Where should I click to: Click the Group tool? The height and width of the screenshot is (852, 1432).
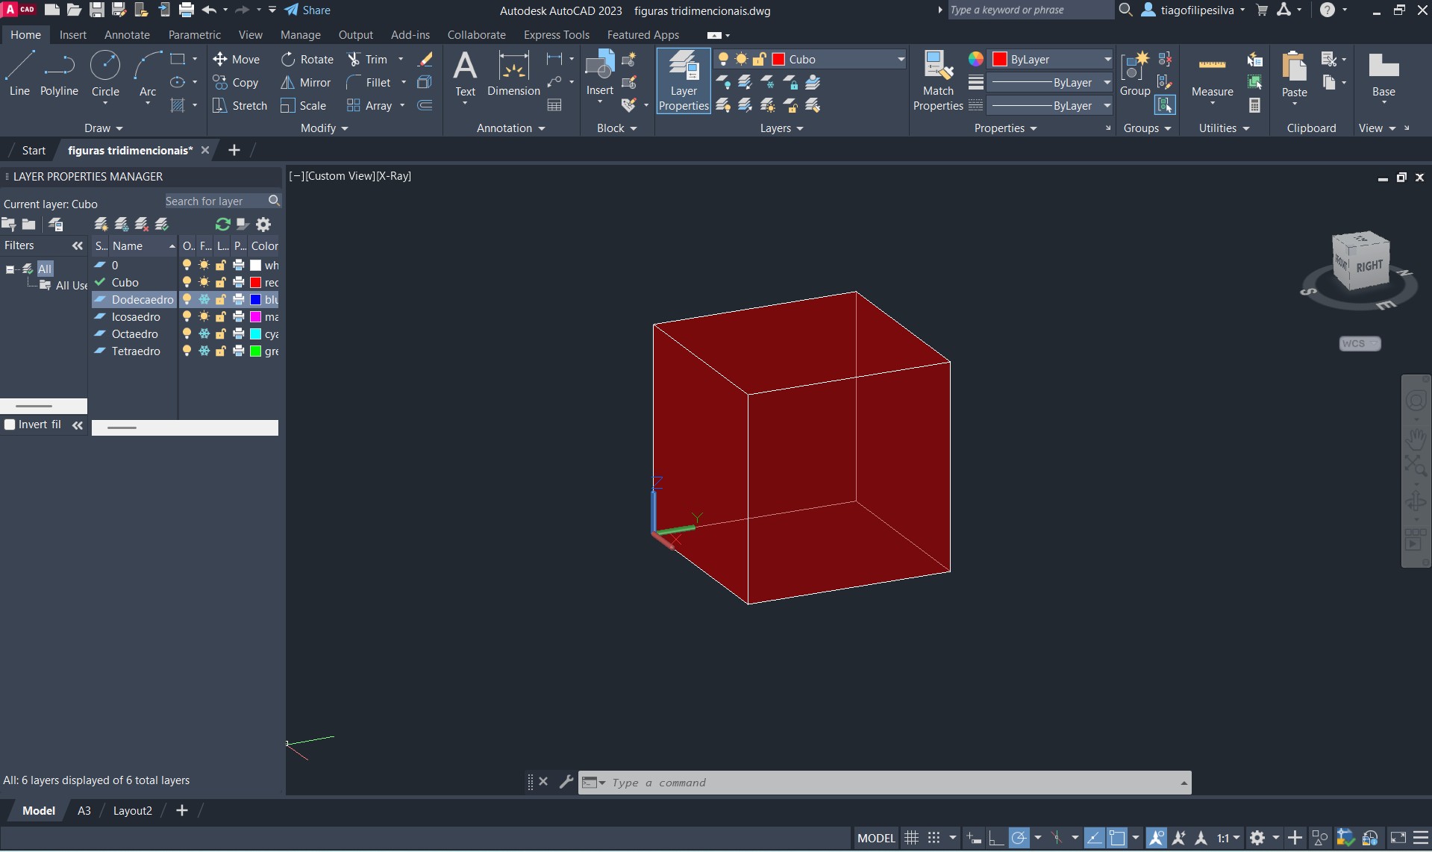[x=1134, y=74]
